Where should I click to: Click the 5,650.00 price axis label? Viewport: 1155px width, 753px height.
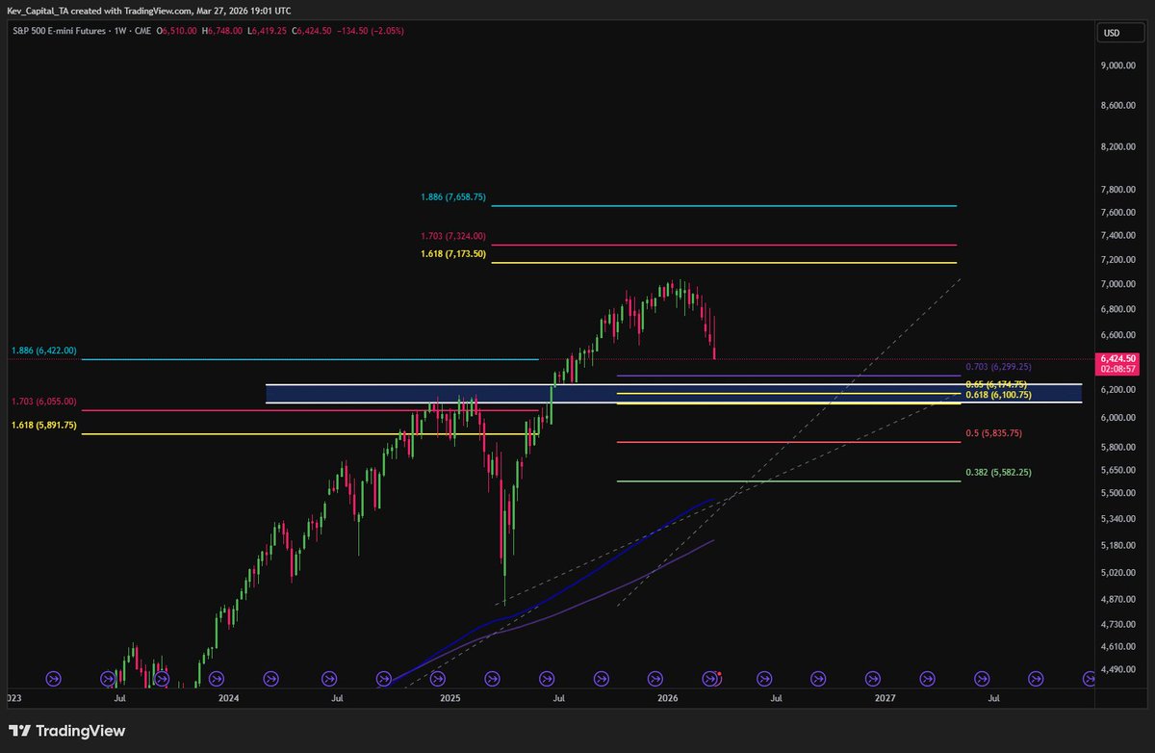click(x=1116, y=471)
